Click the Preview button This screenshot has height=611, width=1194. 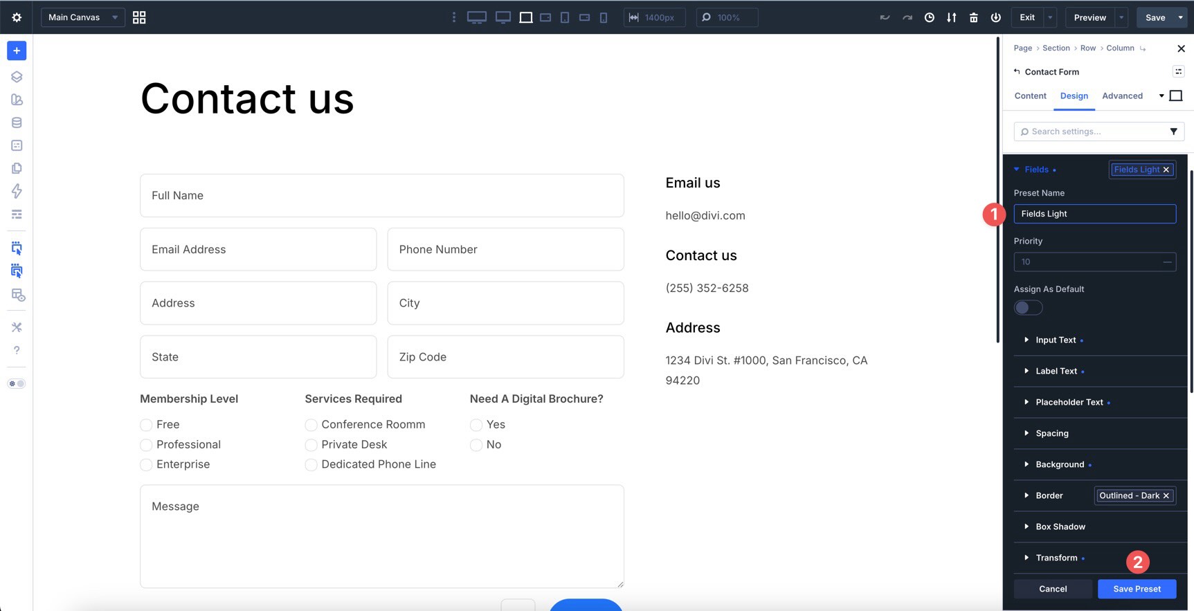1089,17
